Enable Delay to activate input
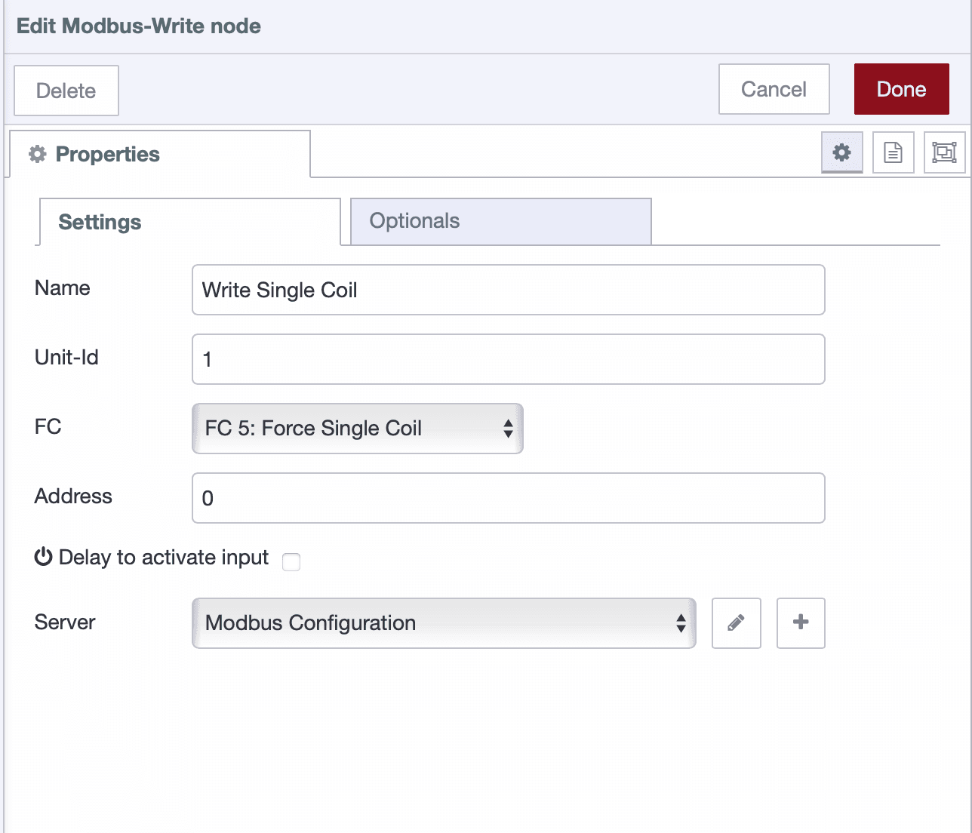This screenshot has height=833, width=972. 291,562
